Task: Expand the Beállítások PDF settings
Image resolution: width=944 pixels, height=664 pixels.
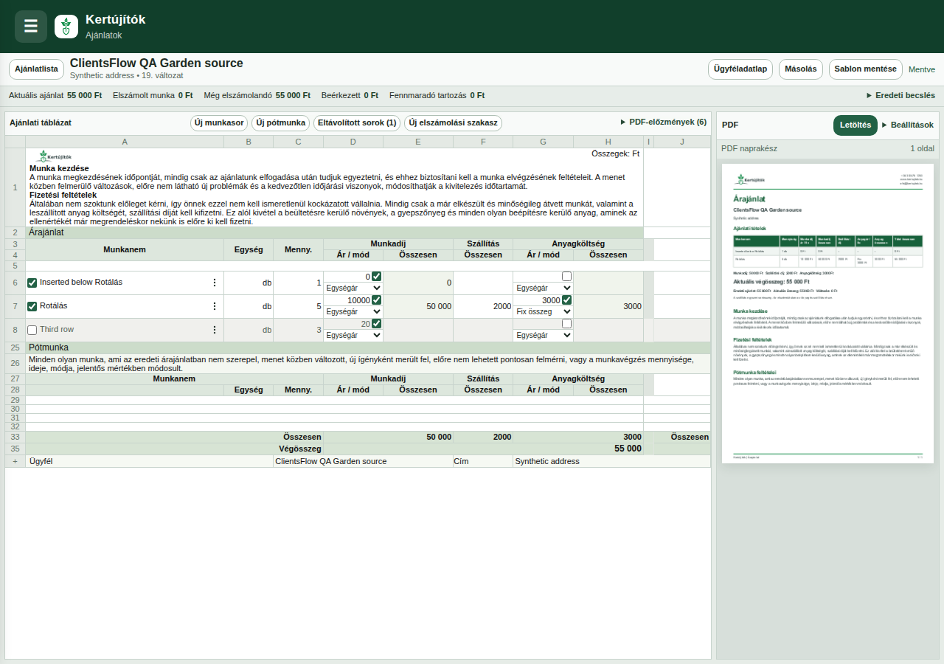Action: coord(907,125)
